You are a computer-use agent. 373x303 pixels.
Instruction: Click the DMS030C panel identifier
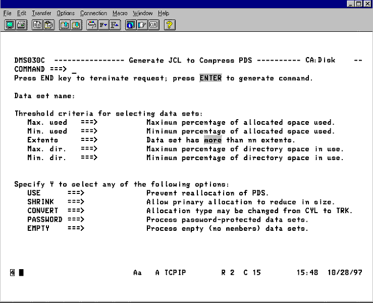29,61
